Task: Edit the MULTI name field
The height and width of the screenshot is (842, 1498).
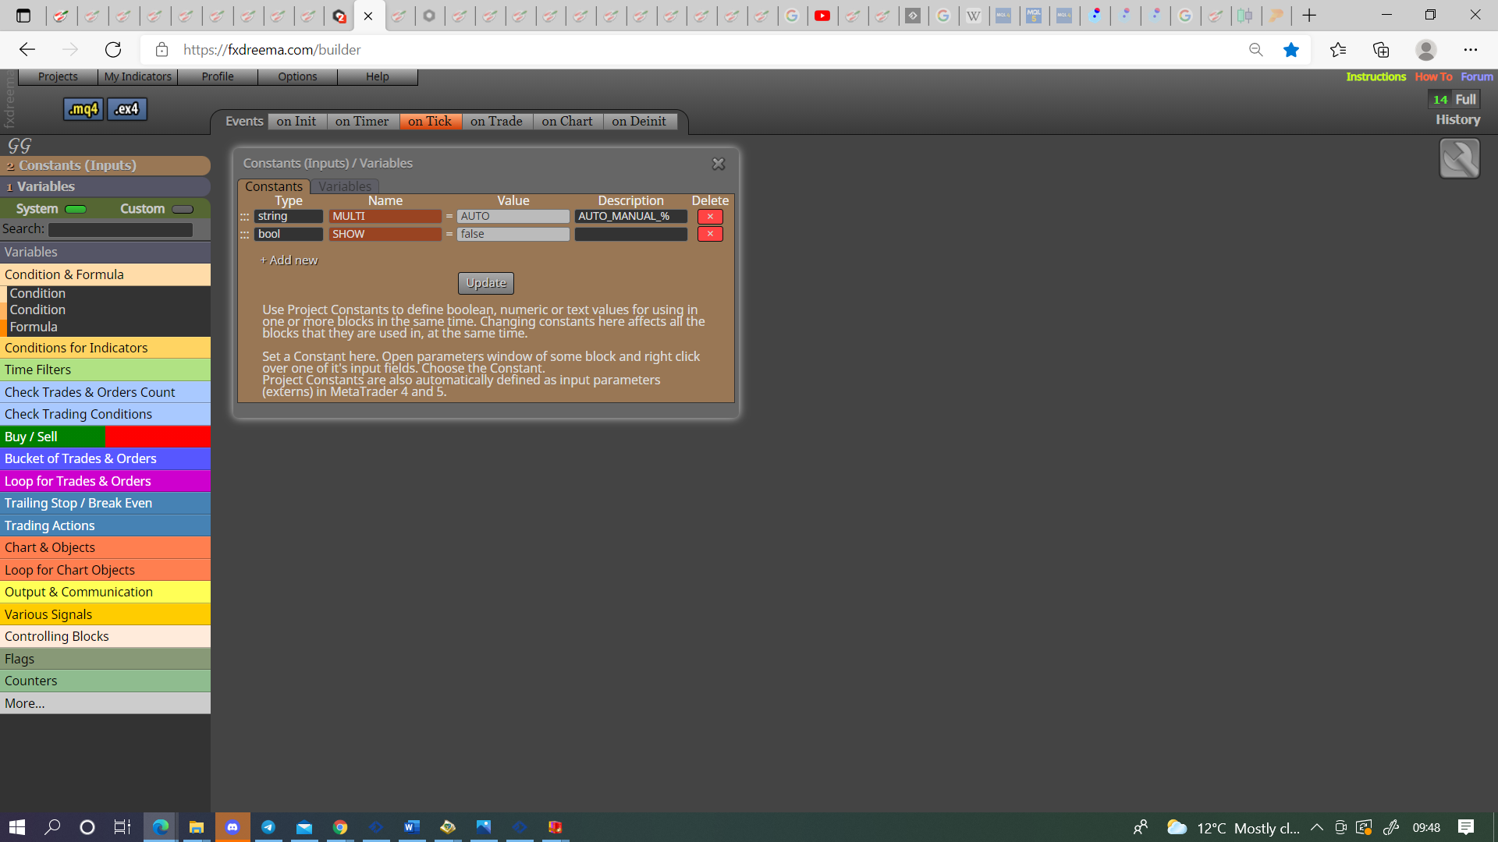Action: tap(385, 217)
